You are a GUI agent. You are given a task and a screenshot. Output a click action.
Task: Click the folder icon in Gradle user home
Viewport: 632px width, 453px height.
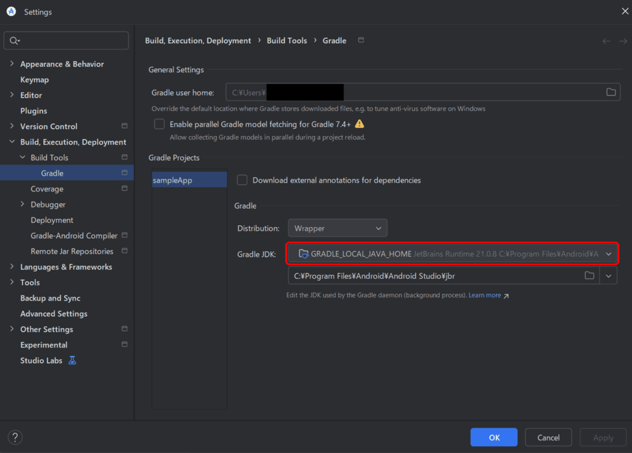tap(611, 93)
